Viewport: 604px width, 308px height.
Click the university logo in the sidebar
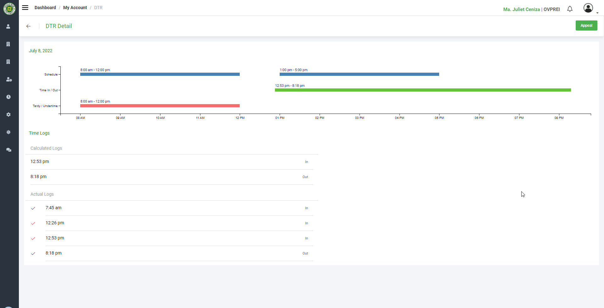[9, 8]
